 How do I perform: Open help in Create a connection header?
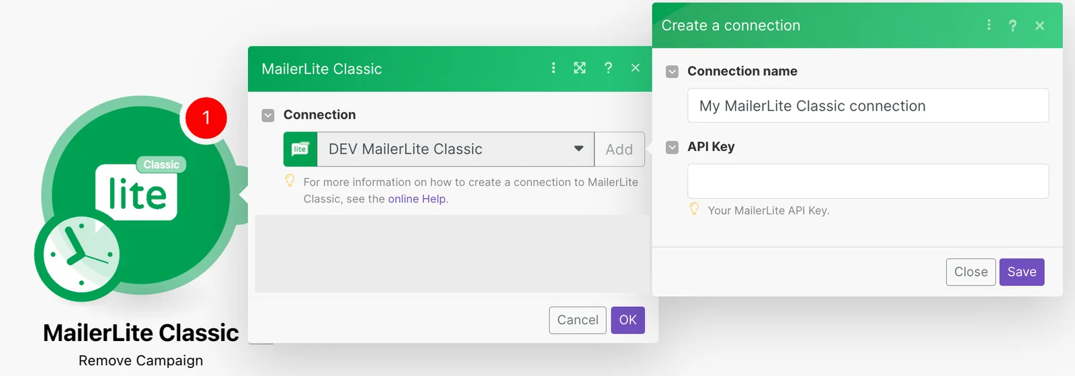click(x=1013, y=26)
